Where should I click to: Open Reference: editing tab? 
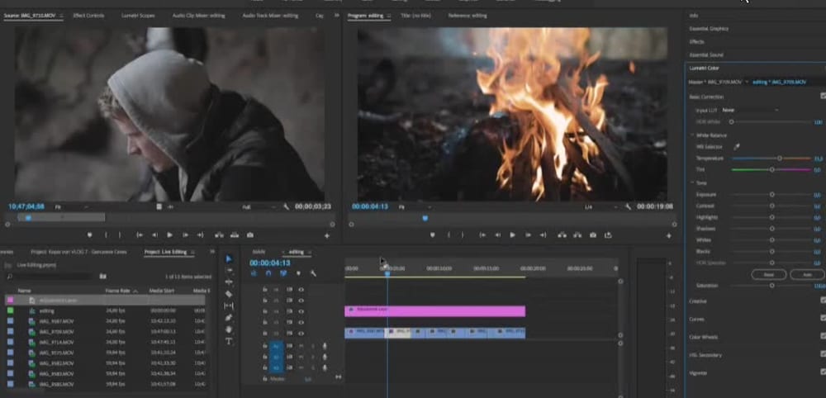pos(468,16)
